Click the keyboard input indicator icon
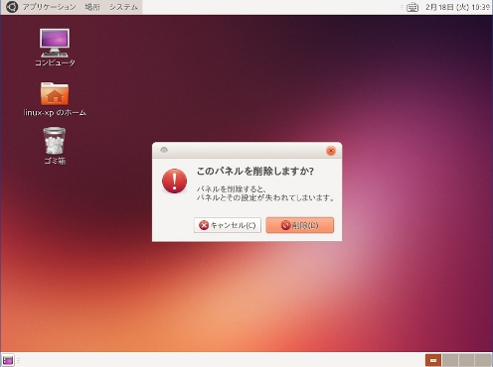Viewport: 493px width, 367px height. 412,7
